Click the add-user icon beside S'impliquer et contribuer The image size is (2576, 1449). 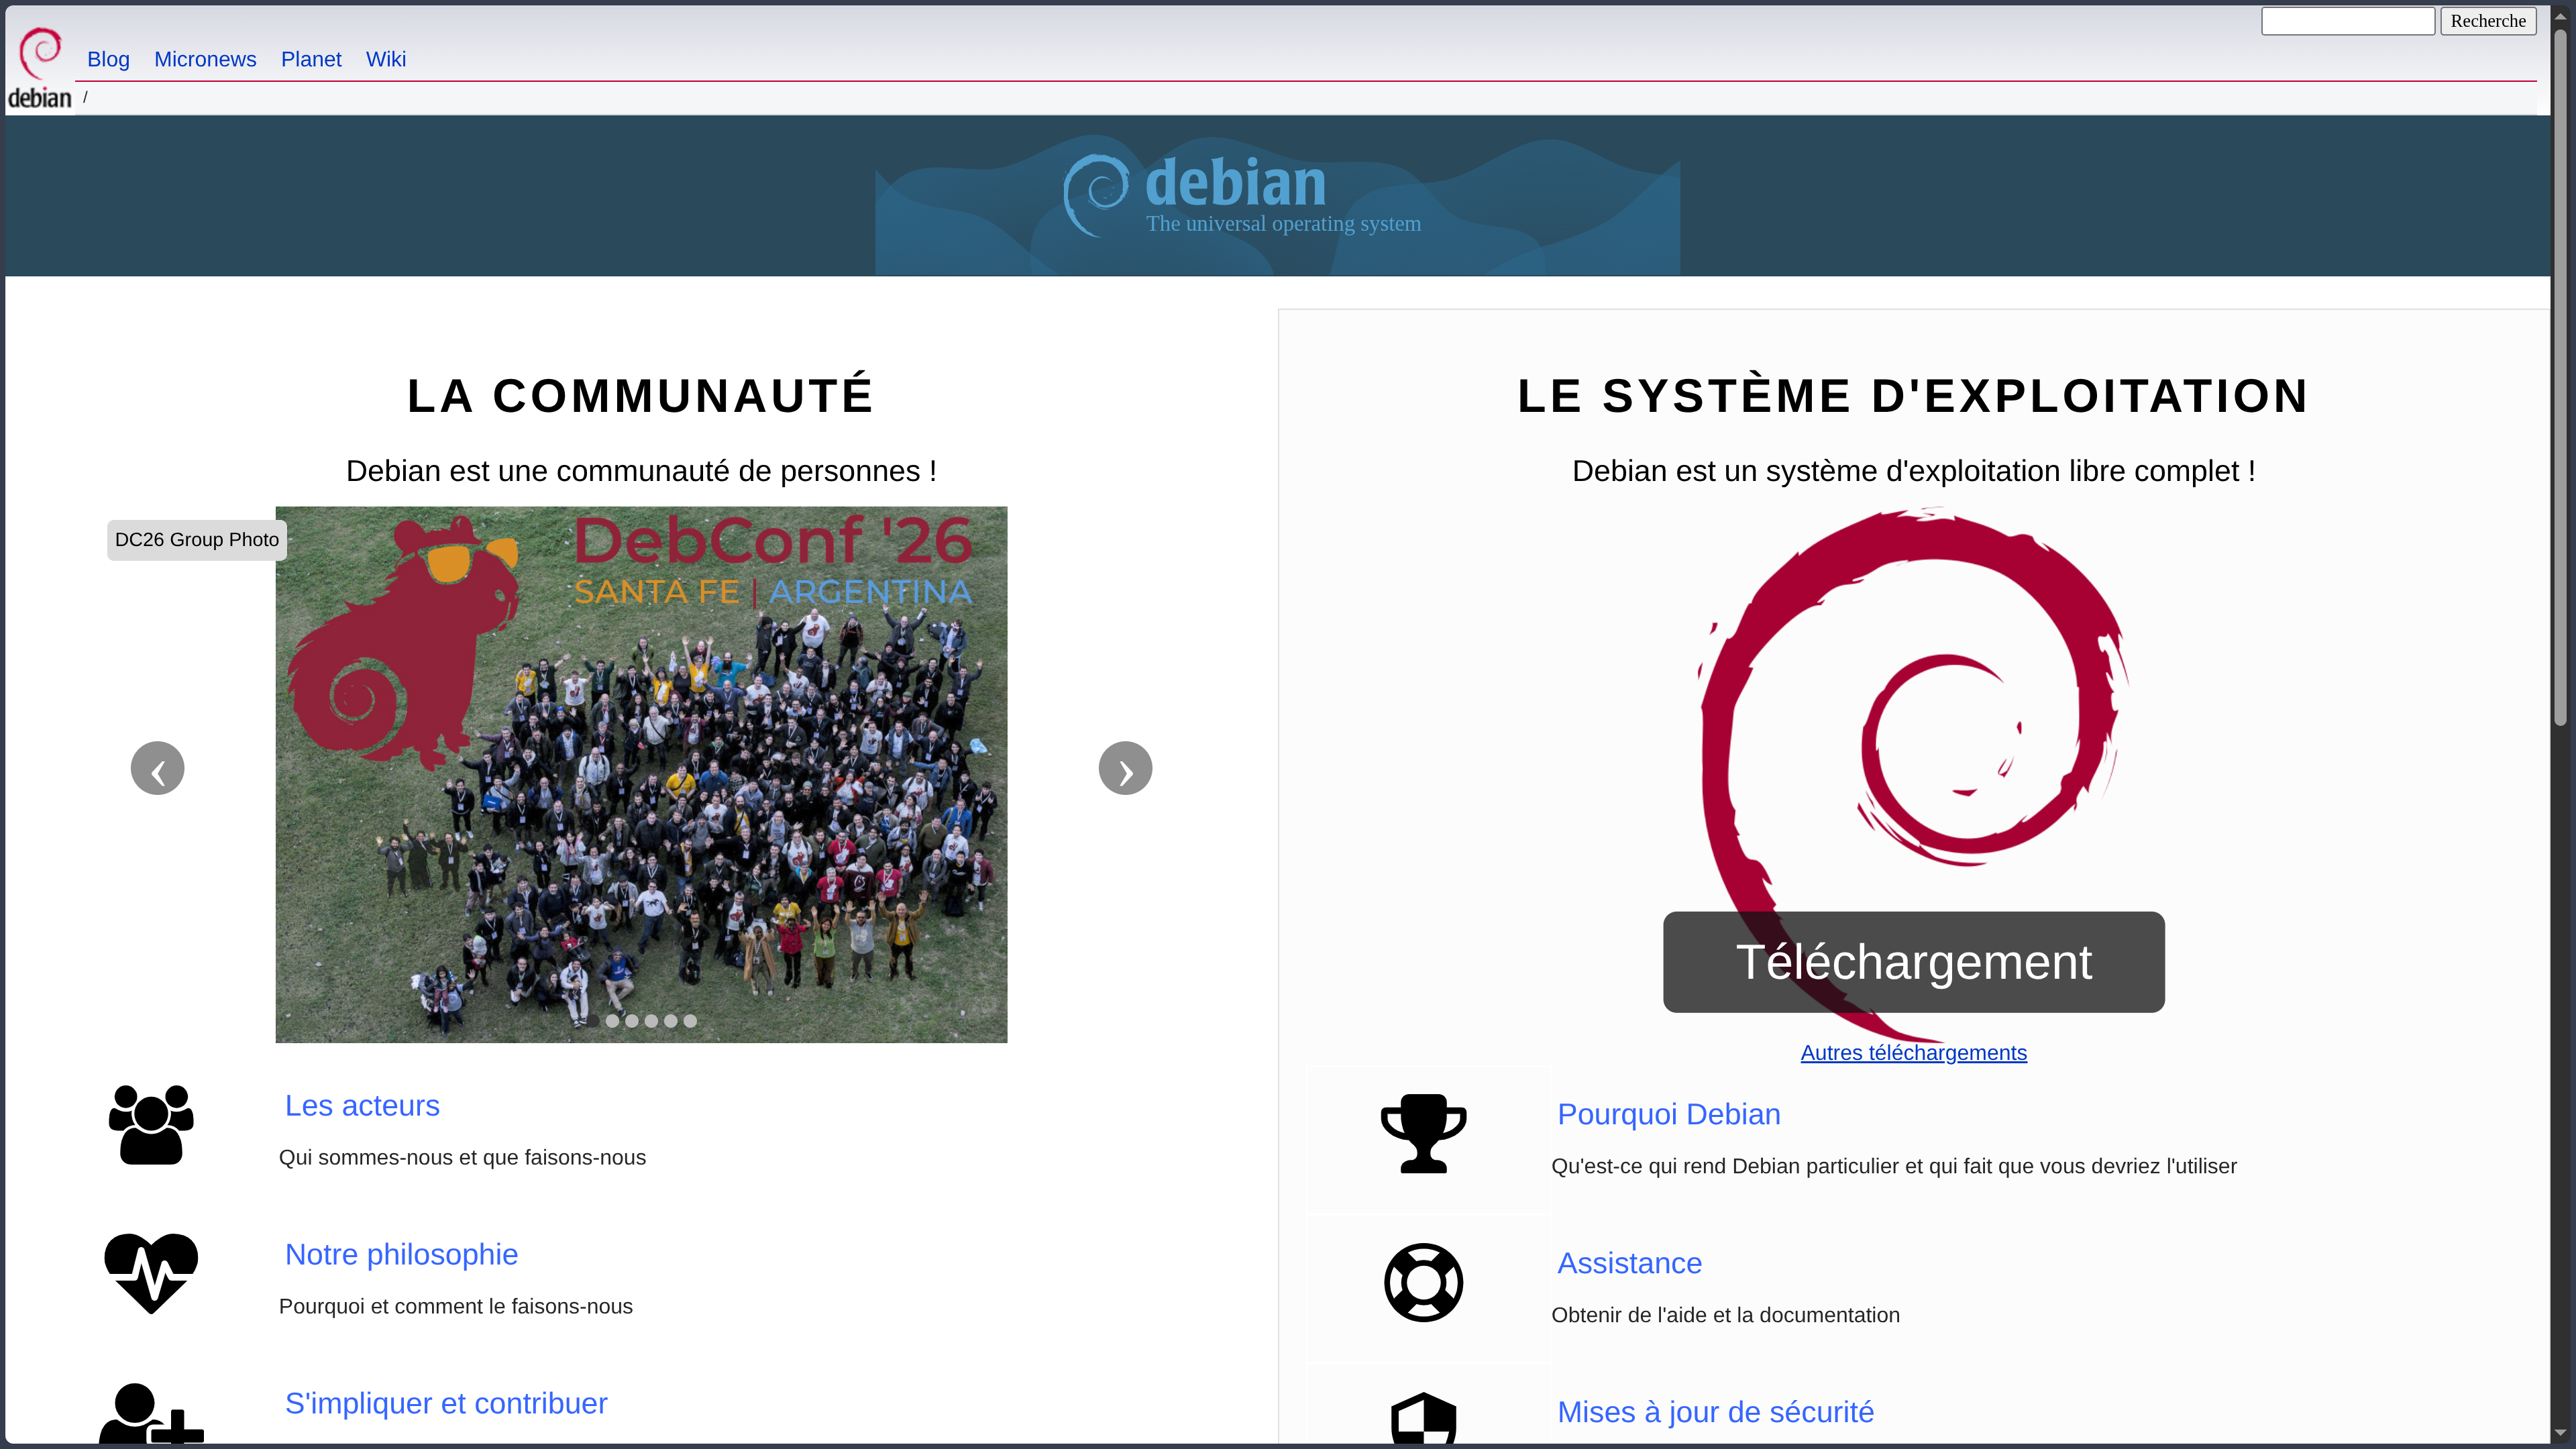tap(151, 1413)
